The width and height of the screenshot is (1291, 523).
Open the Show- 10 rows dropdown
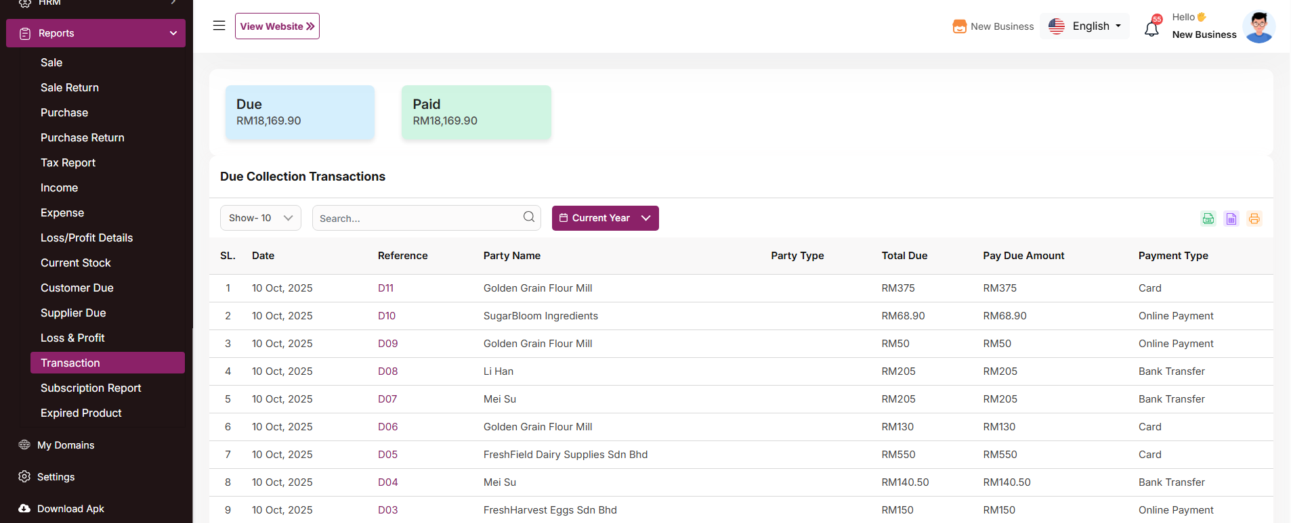tap(260, 218)
